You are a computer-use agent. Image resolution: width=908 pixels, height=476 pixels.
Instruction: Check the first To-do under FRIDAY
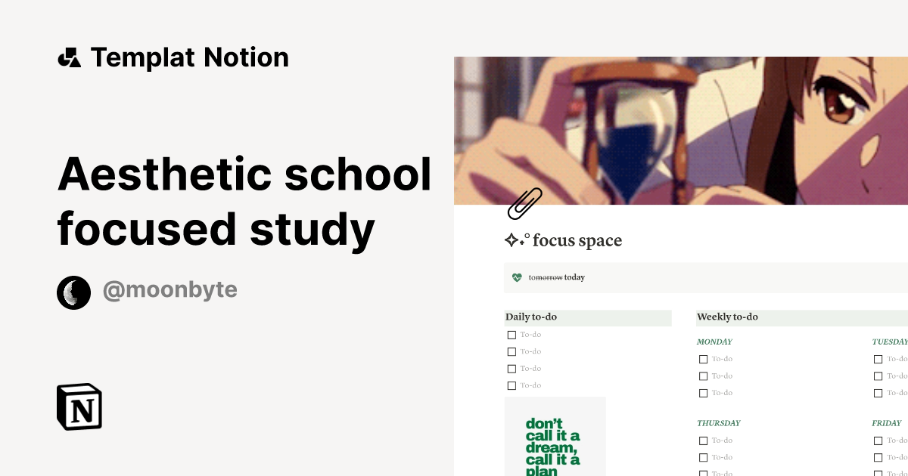point(878,440)
